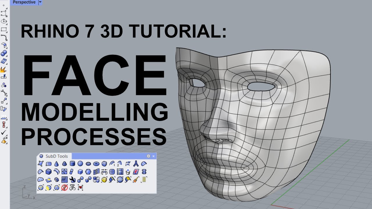The width and height of the screenshot is (372, 209).
Task: Click the face icon with red X
Action: click(136, 172)
